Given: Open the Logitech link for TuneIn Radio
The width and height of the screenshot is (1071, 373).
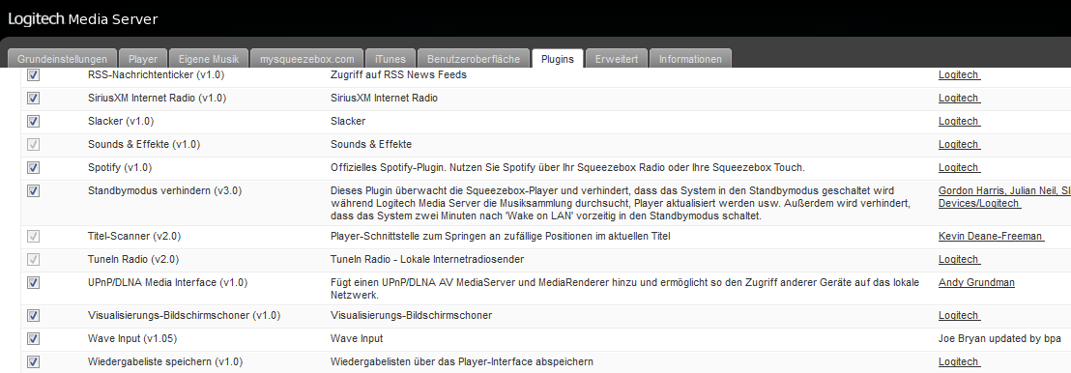Looking at the screenshot, I should coord(959,259).
